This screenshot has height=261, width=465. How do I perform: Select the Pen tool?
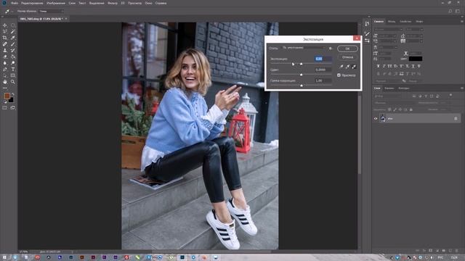click(x=5, y=70)
